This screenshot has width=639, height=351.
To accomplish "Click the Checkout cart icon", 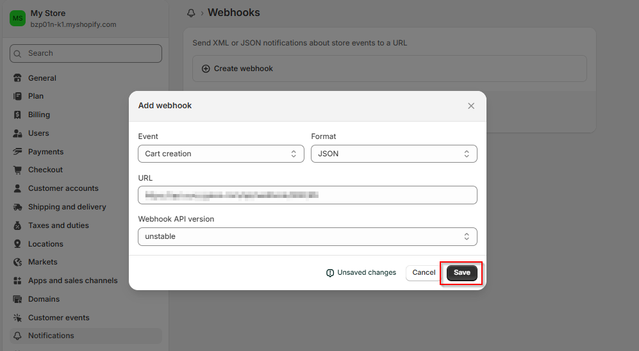I will coord(17,170).
